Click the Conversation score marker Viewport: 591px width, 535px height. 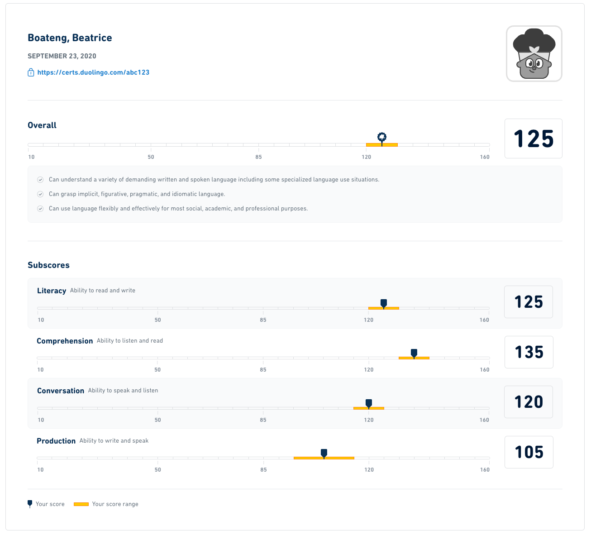[x=369, y=403]
